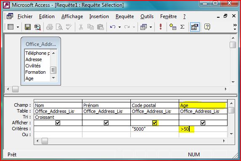Click the field list up arrow
This screenshot has width=241, height=161.
(53, 53)
